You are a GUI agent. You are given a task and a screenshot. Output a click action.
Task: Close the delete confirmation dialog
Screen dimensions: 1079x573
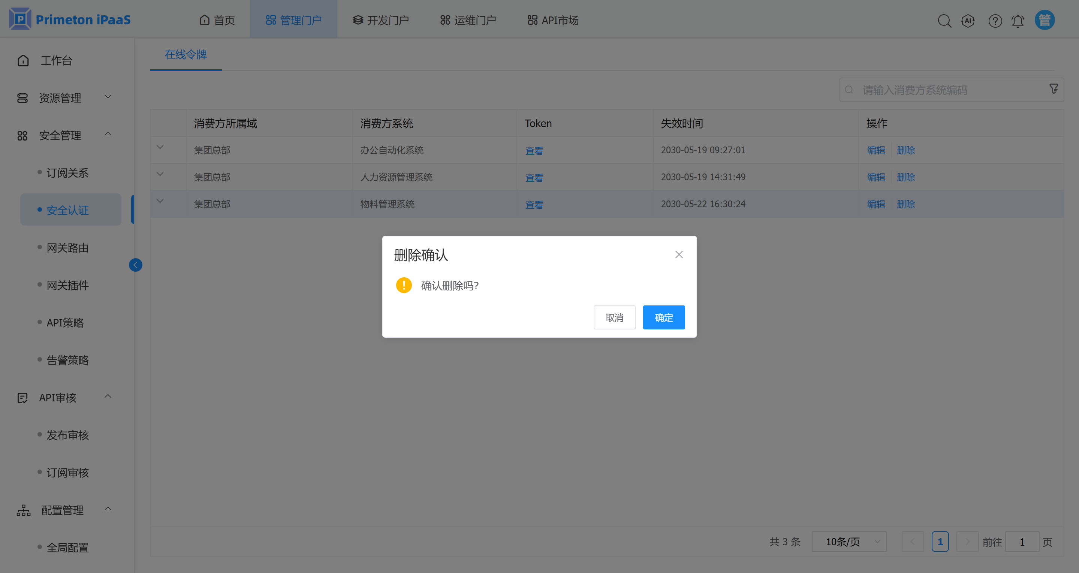pos(679,254)
